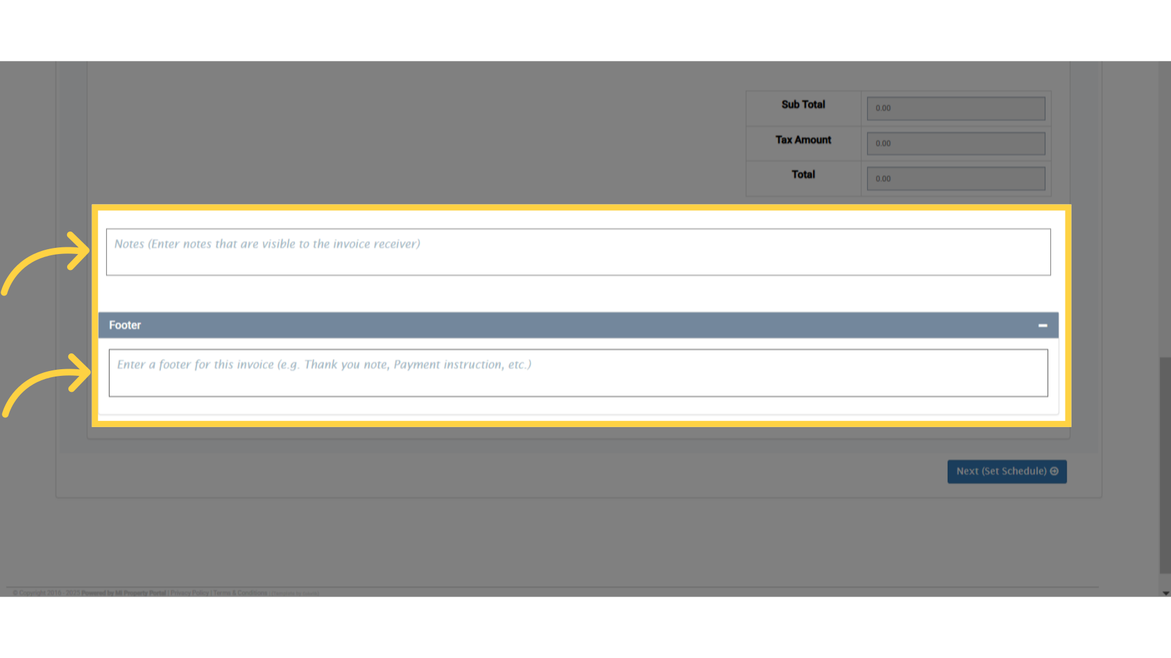Click the arrow icon in Next button
Viewport: 1171px width, 658px height.
1054,471
